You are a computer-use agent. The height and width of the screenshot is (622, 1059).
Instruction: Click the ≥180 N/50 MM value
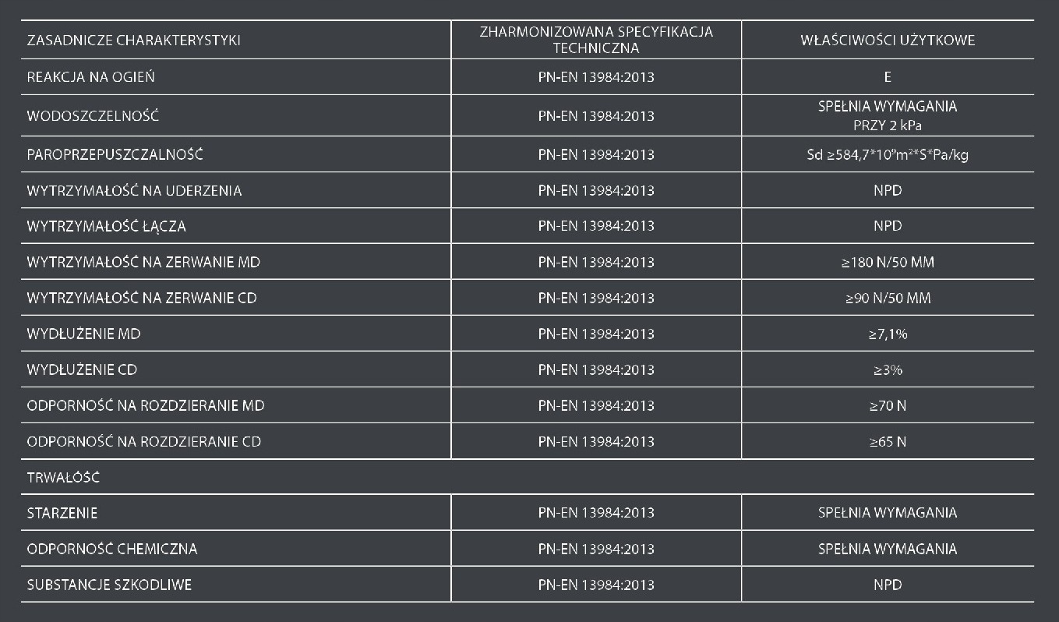click(x=888, y=262)
